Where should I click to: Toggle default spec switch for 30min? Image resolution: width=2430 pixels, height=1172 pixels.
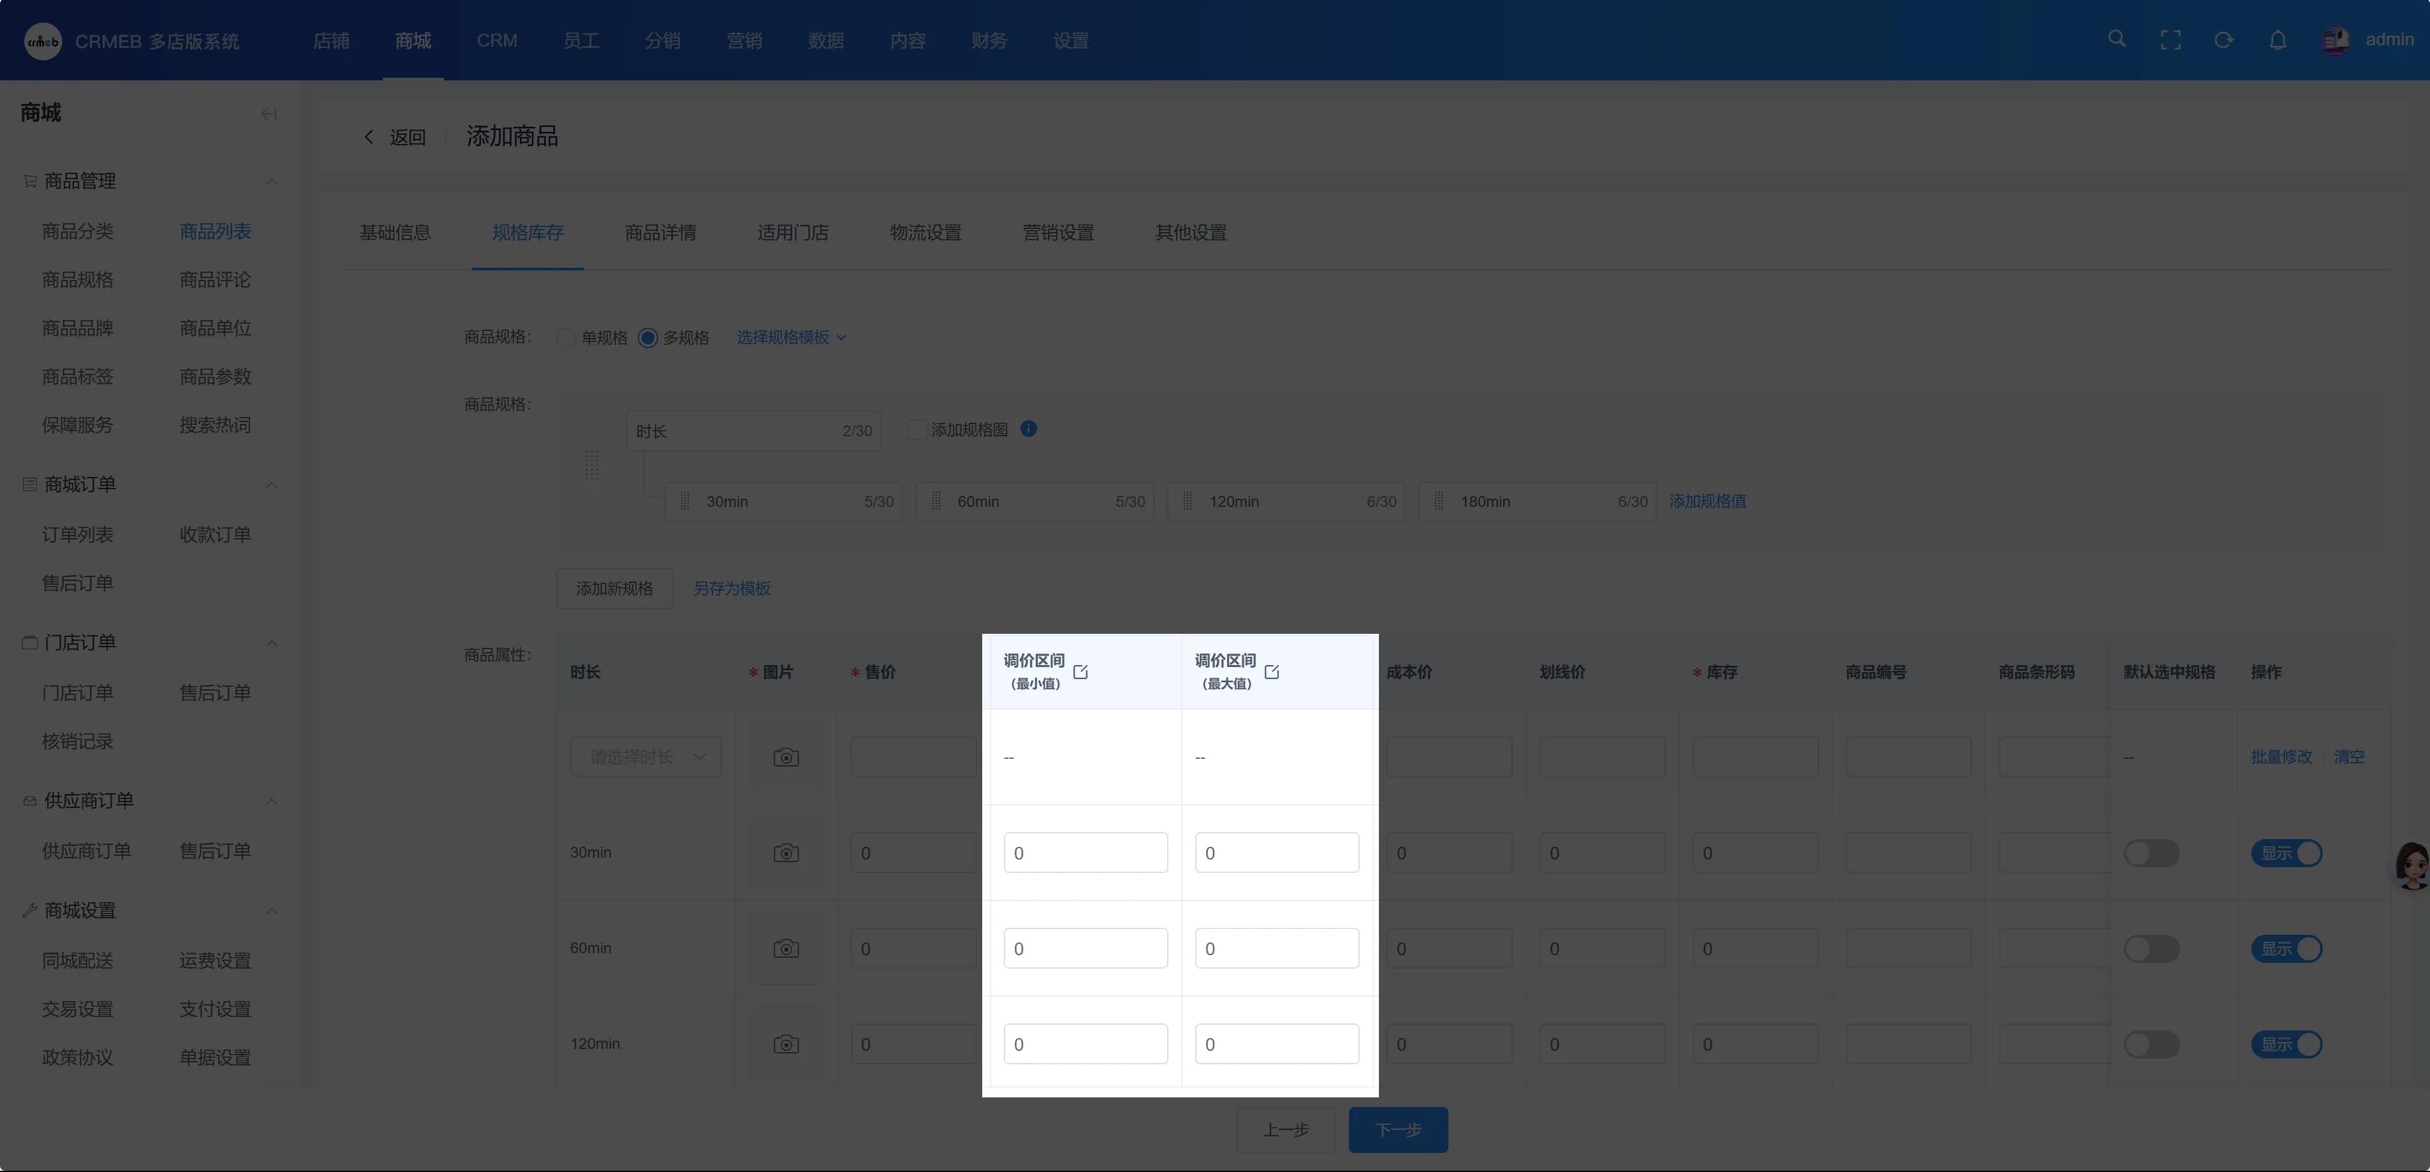point(2151,853)
